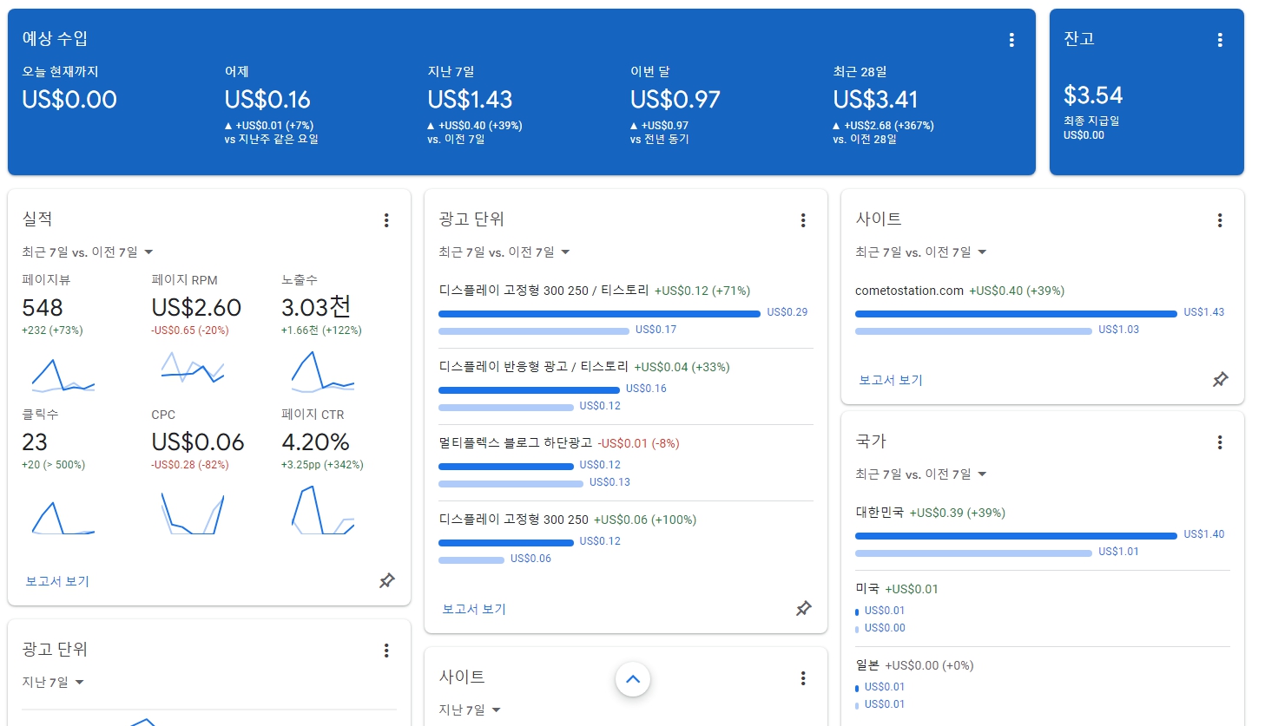Viewport: 1265px width, 726px height.
Task: Open the 잔고 card three-dot menu
Action: pos(1220,40)
